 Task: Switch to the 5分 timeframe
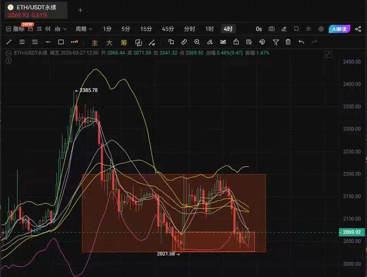point(126,29)
